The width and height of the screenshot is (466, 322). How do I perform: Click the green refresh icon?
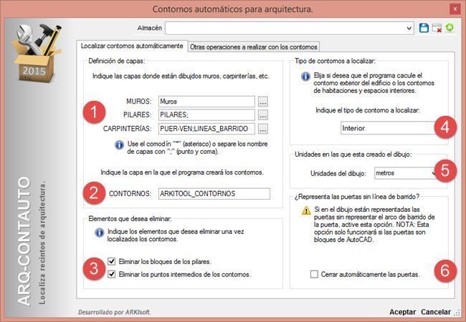tap(450, 28)
